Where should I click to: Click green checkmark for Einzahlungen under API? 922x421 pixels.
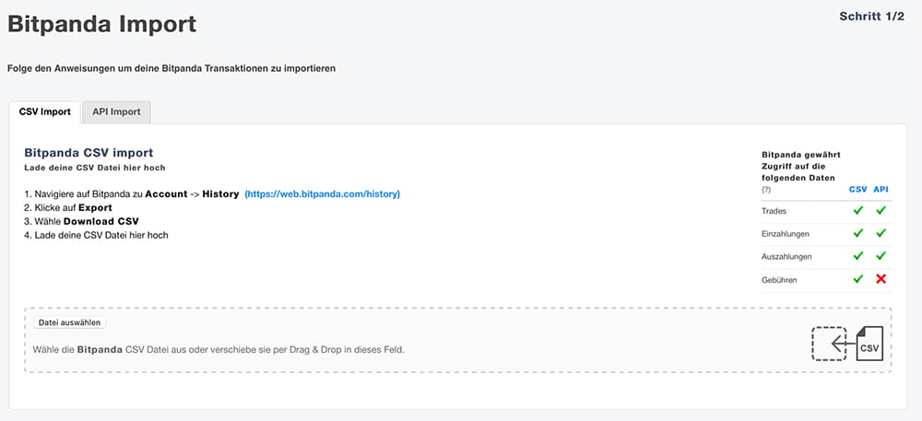[881, 233]
